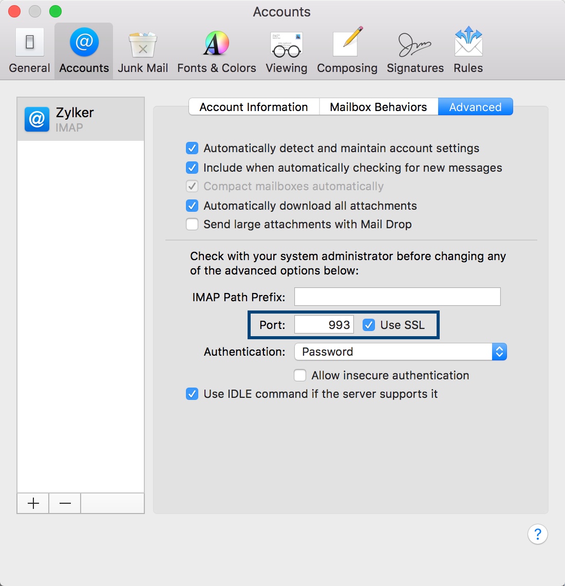565x586 pixels.
Task: Open the Junk Mail settings
Action: 142,49
